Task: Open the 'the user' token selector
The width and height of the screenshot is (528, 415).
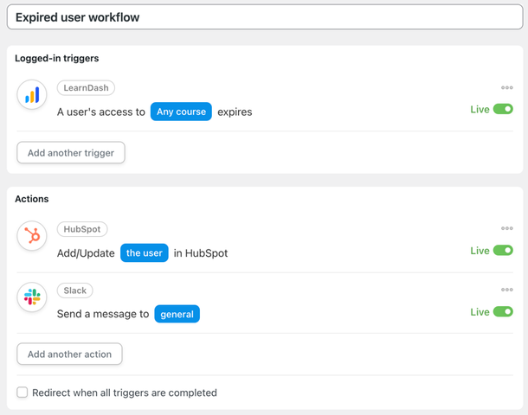Action: click(144, 252)
